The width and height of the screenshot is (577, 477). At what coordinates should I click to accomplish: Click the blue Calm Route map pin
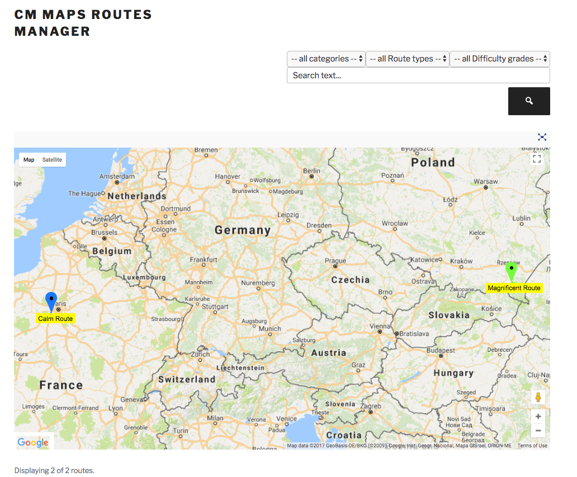click(51, 300)
